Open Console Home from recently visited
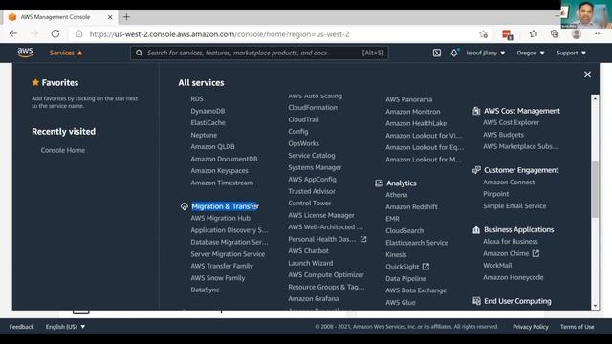Image resolution: width=612 pixels, height=344 pixels. 63,150
